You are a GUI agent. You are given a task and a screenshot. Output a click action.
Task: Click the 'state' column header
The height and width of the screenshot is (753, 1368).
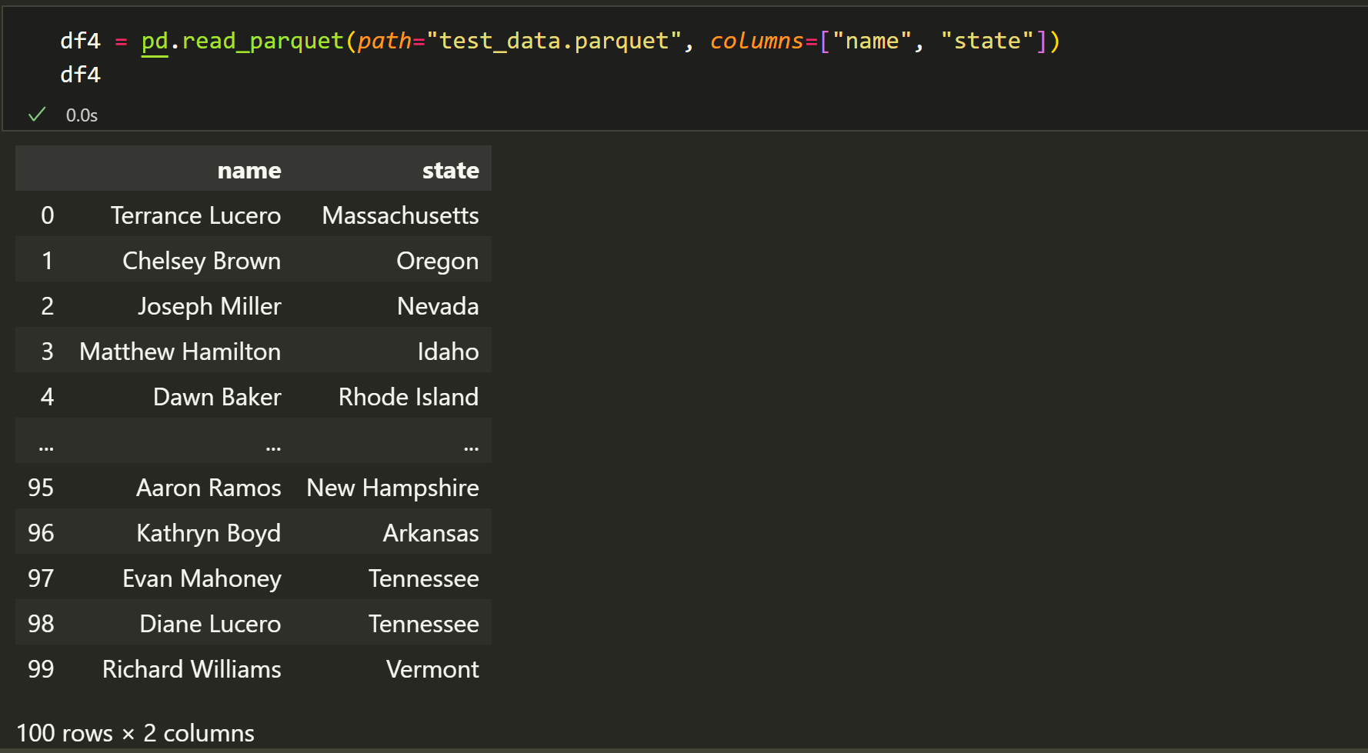451,170
